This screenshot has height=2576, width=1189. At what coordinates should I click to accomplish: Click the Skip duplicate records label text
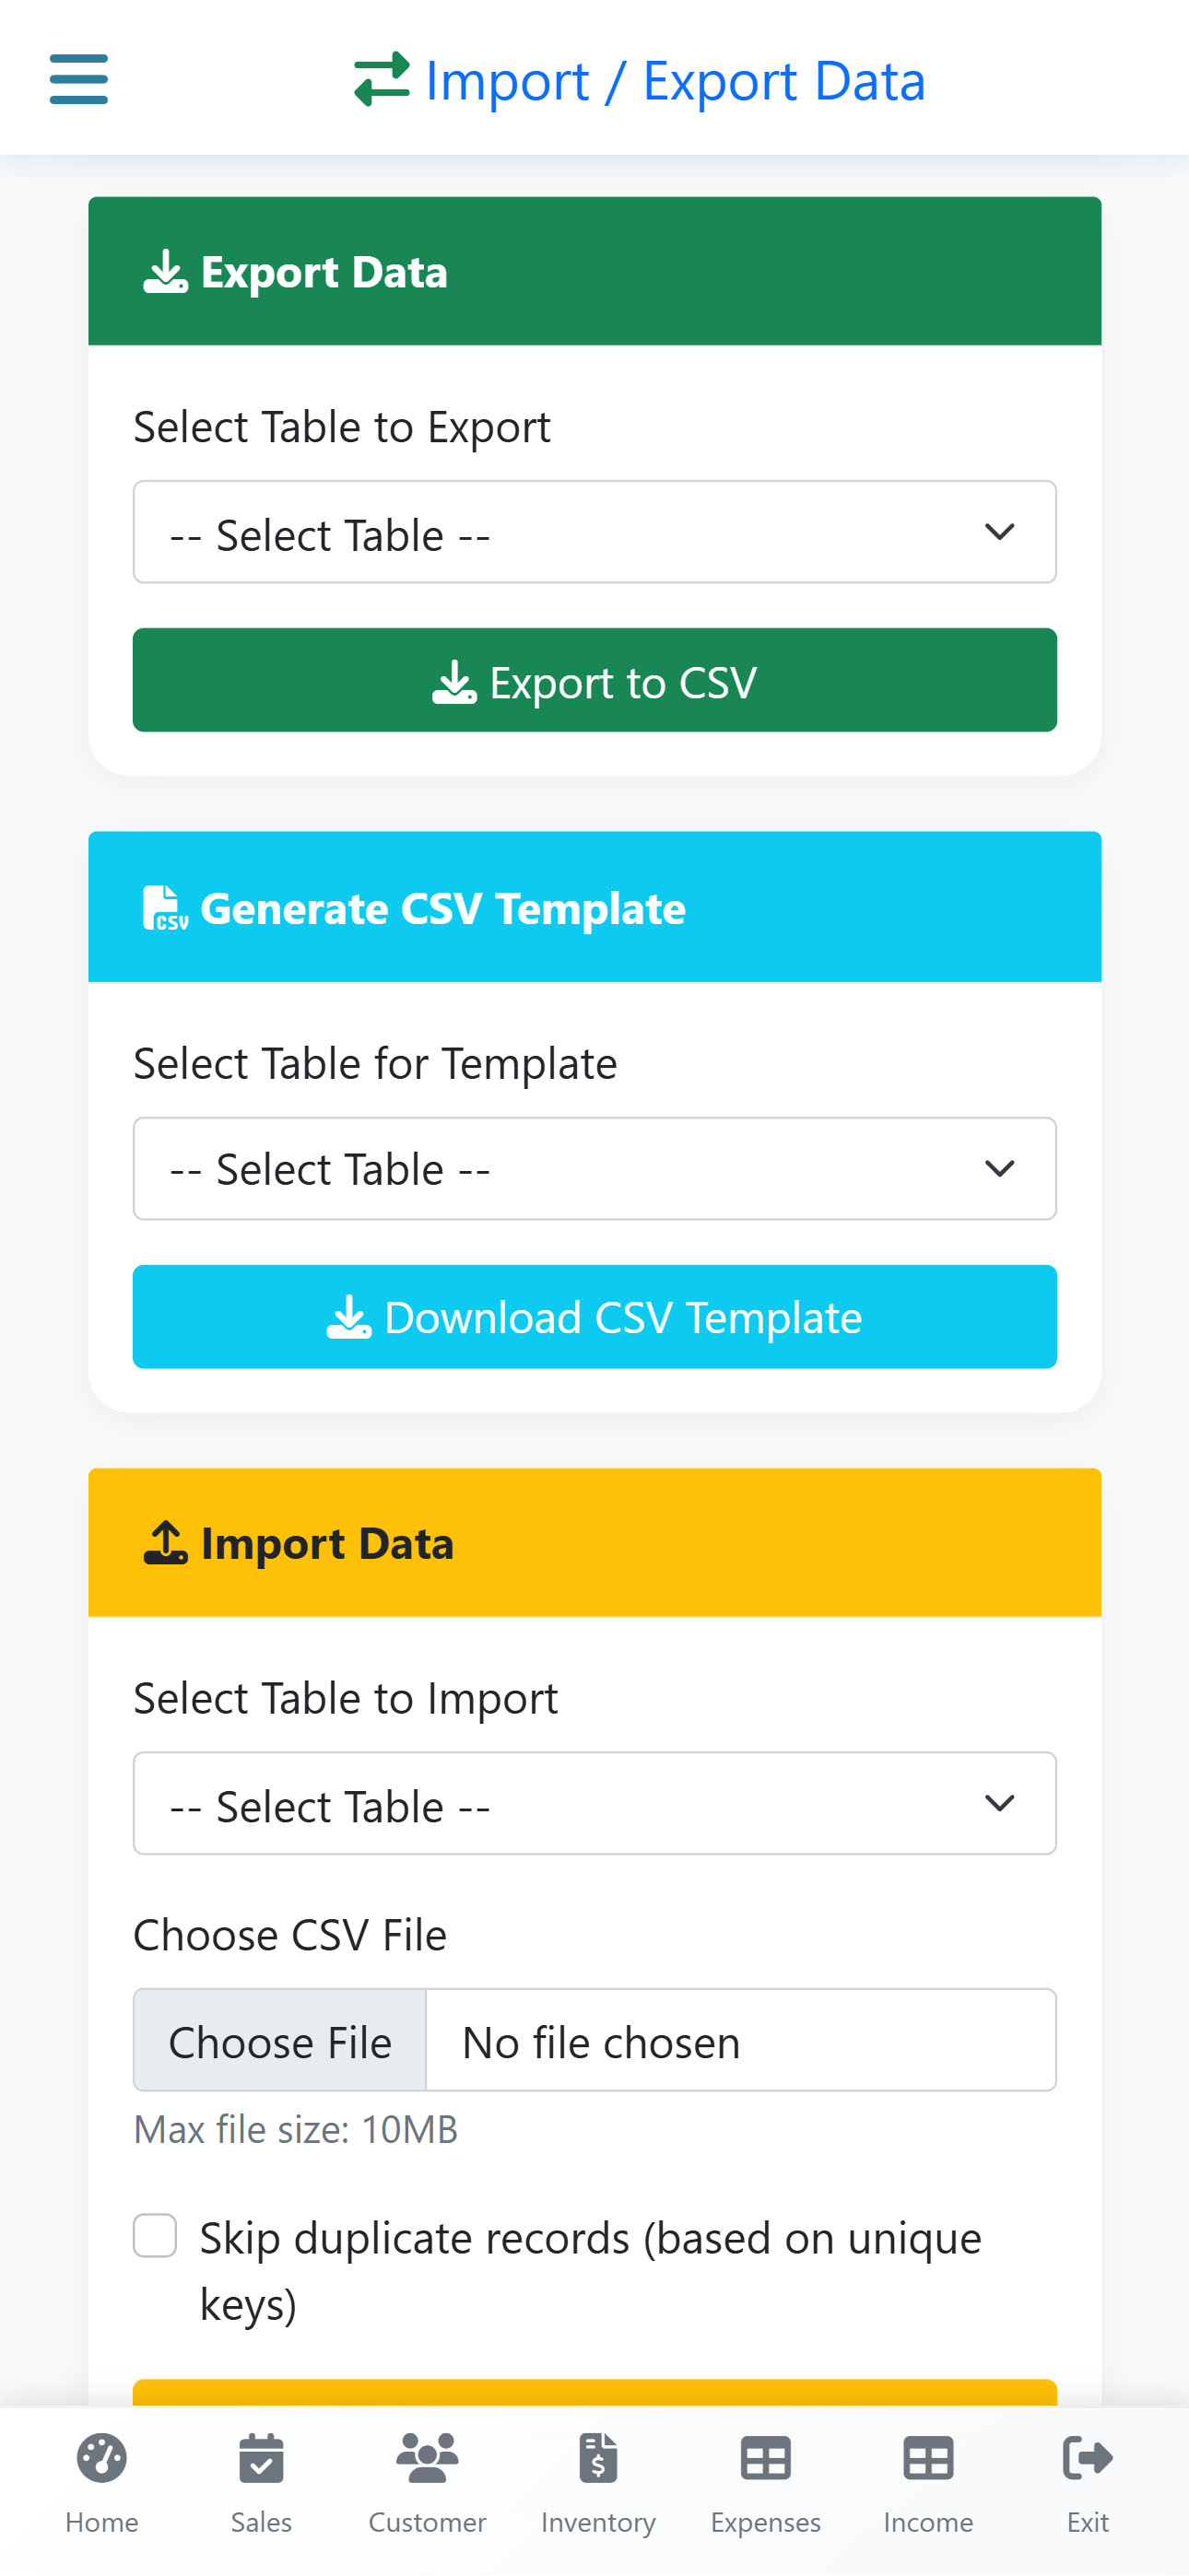(591, 2270)
